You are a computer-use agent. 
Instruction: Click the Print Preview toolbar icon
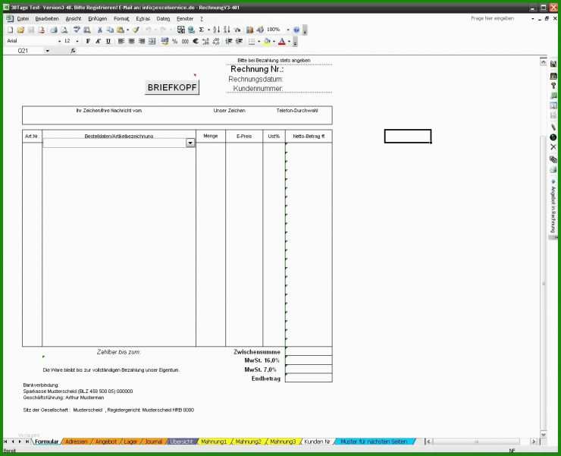click(64, 30)
